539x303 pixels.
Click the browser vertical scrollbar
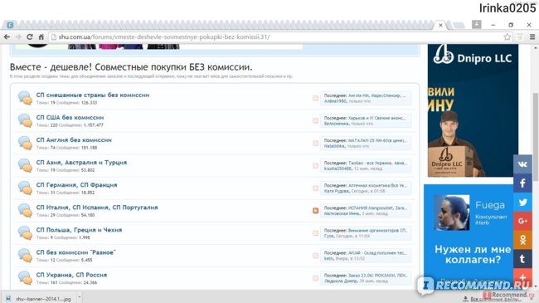(536, 136)
